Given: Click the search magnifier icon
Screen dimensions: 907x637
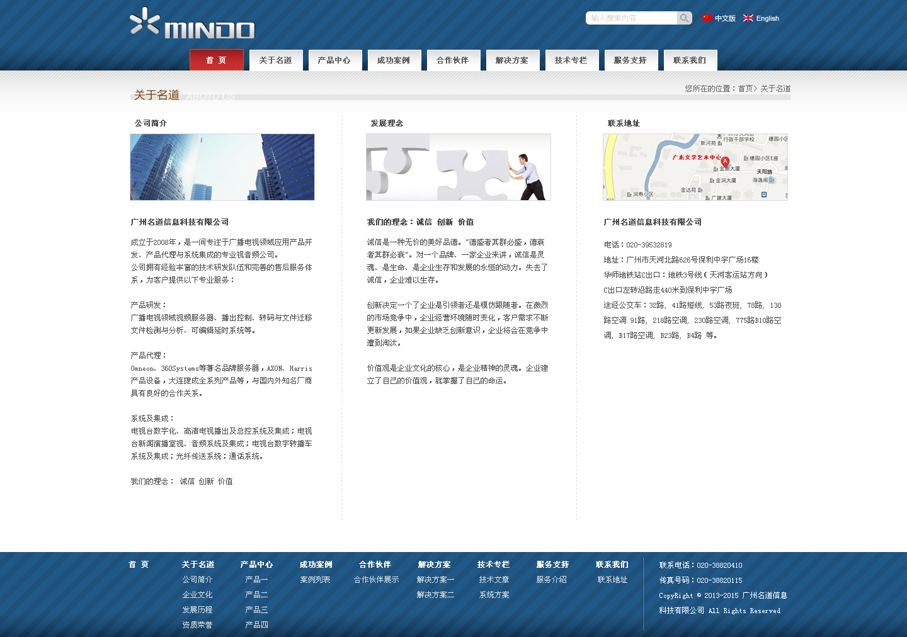Looking at the screenshot, I should click(683, 18).
